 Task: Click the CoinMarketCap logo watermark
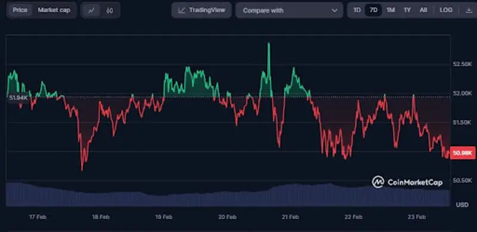pos(407,182)
